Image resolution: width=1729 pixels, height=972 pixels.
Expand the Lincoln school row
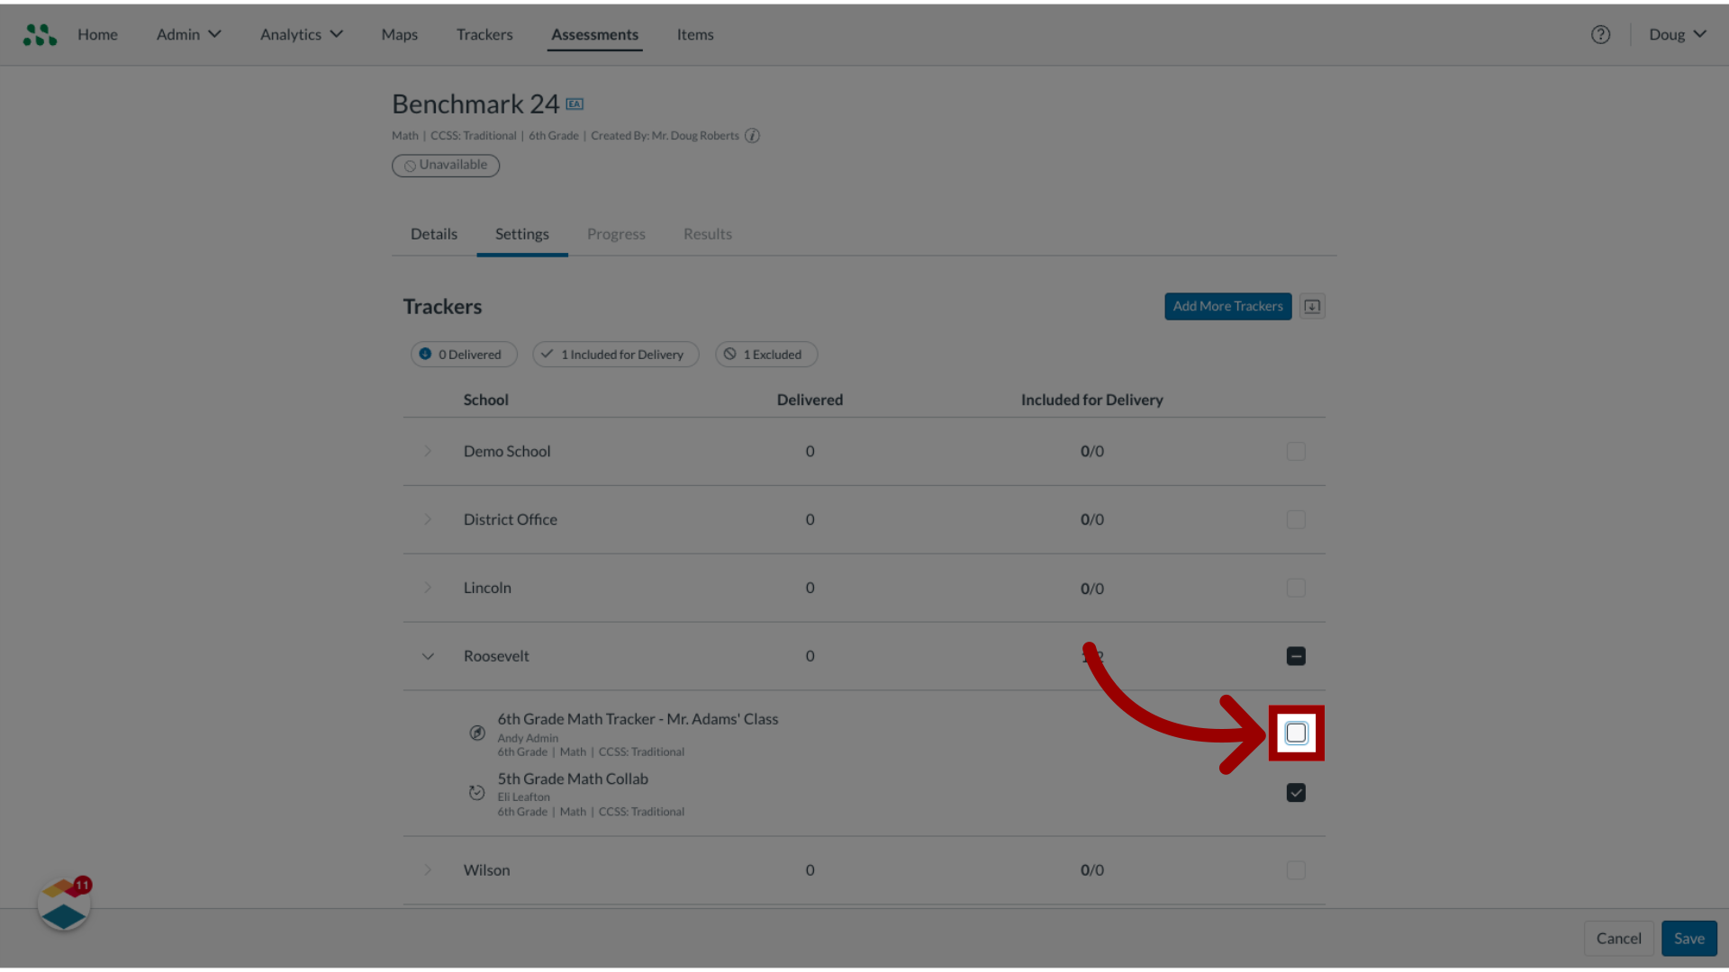click(x=428, y=586)
